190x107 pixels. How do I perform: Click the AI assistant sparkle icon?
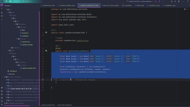pyautogui.click(x=172, y=1)
